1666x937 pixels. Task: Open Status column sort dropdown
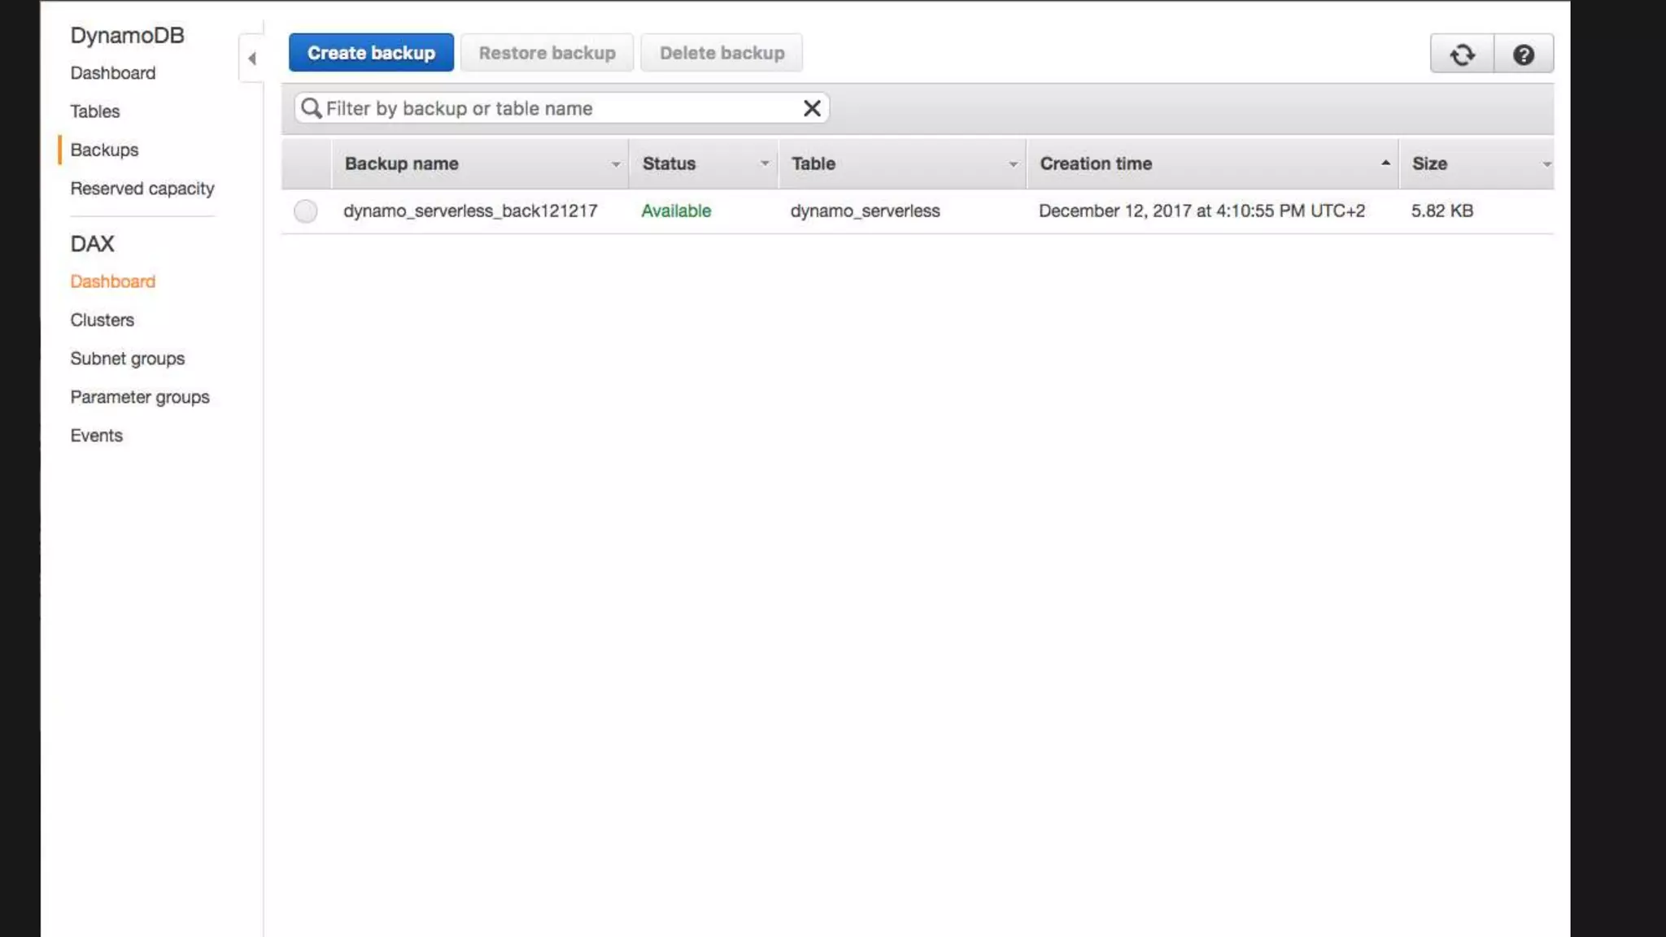(765, 164)
